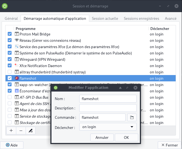Screen dimensions: 182x149
Task: Switch to the Général tab
Action: click(11, 19)
